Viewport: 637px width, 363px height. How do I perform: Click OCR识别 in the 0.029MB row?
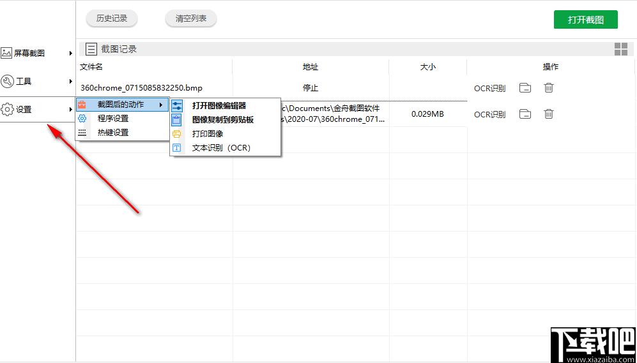coord(490,115)
